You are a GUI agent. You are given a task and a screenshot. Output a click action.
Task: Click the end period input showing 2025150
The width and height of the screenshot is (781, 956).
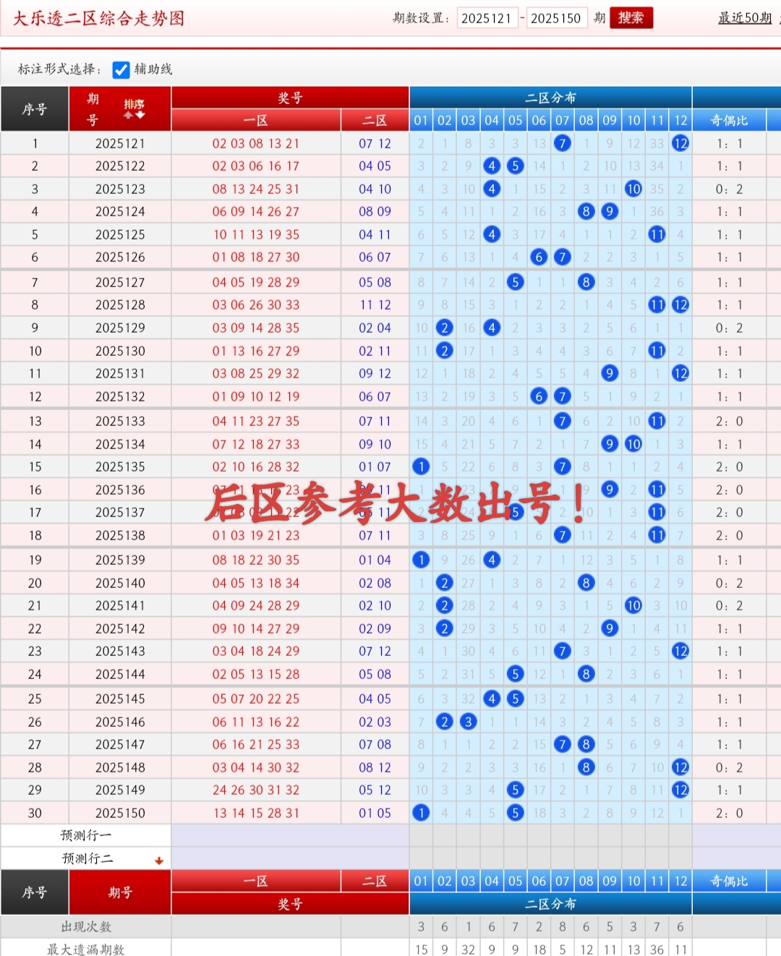557,18
